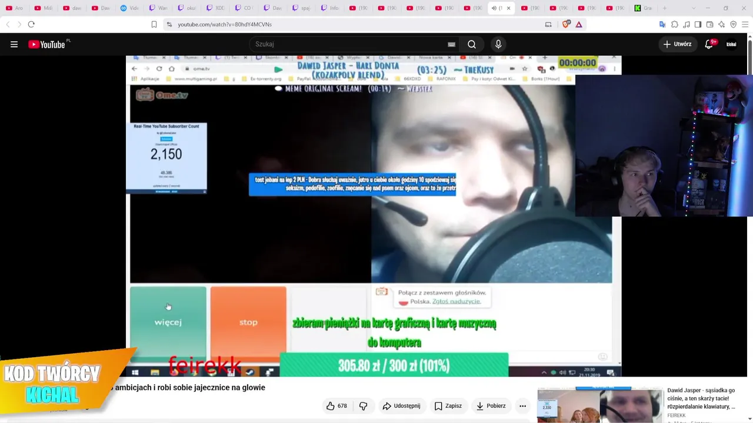
Task: Open tab search dropdown arrow
Action: pyautogui.click(x=694, y=8)
